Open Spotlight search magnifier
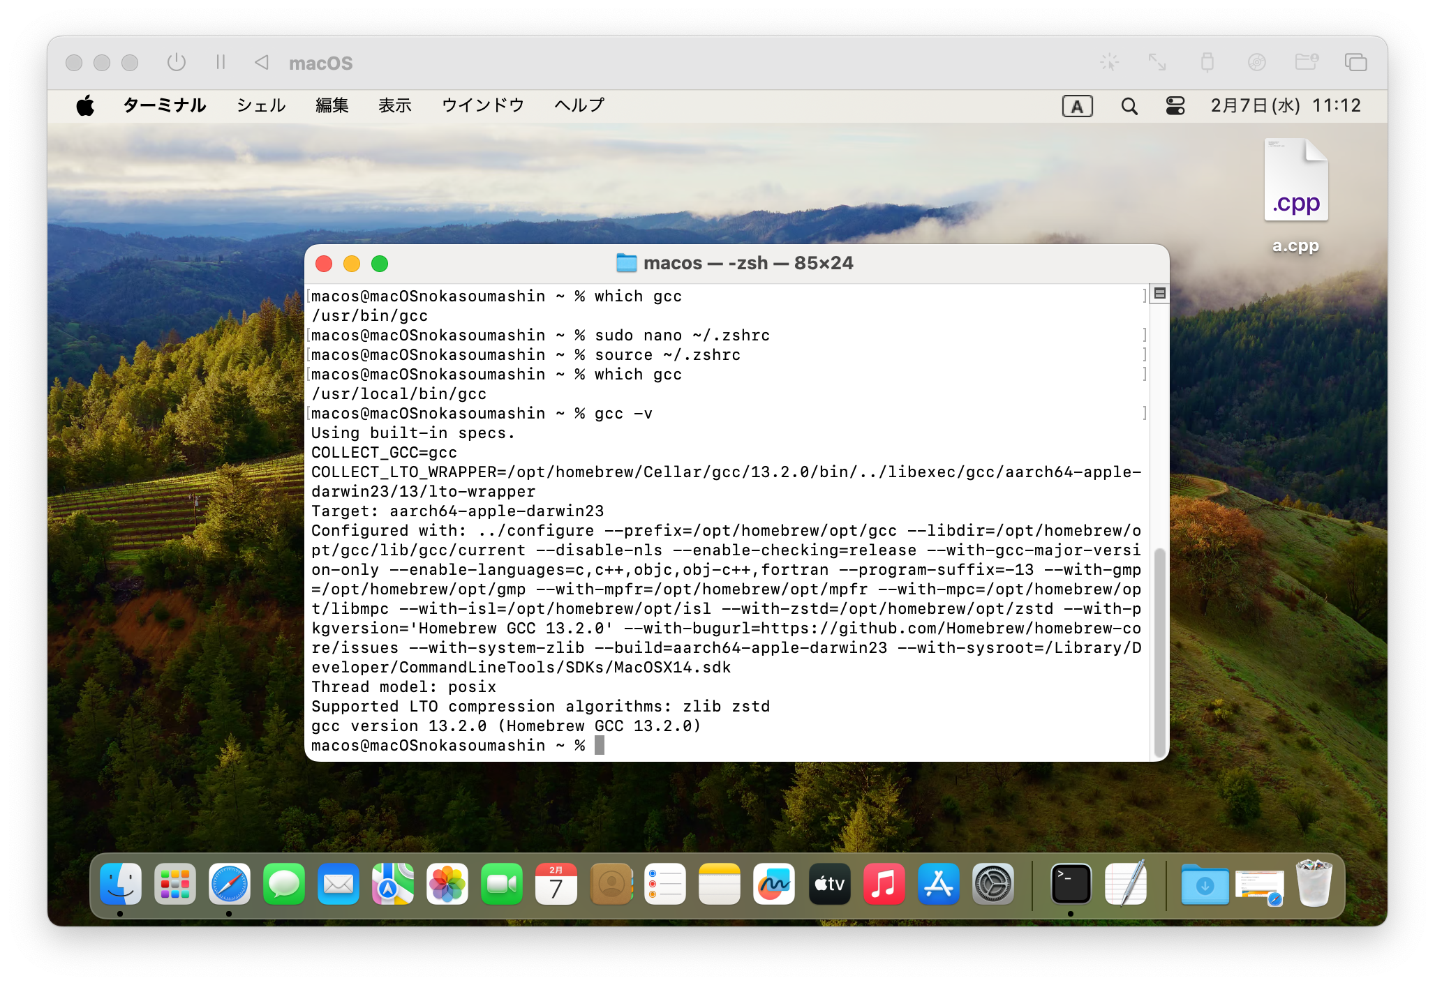Screen dimensions: 1435x985 (1129, 106)
